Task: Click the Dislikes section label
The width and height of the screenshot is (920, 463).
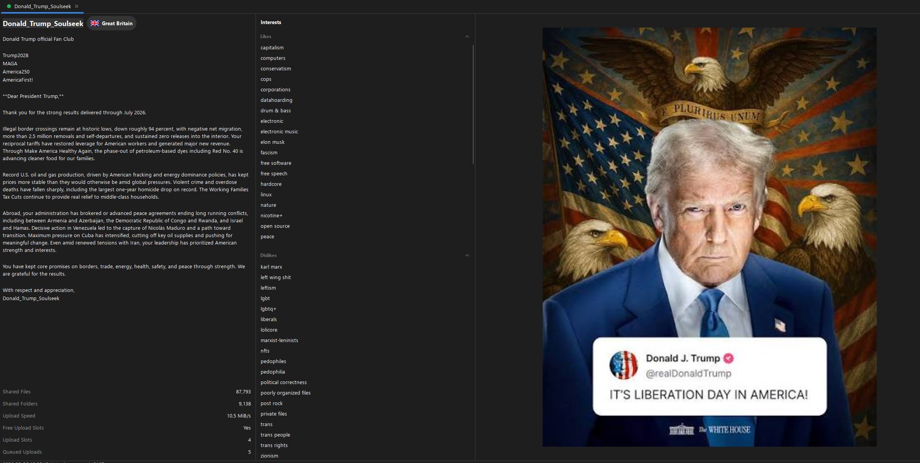Action: [x=268, y=255]
